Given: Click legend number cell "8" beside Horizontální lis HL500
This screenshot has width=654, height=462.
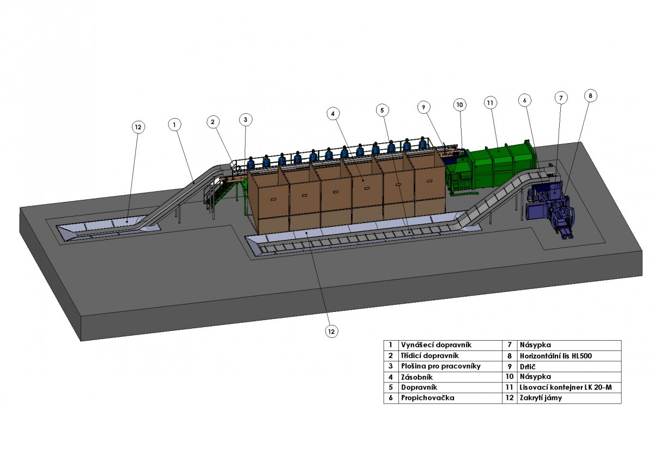Looking at the screenshot, I should [x=509, y=356].
